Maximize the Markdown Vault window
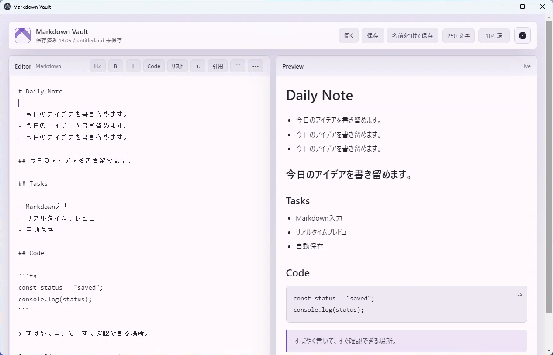553x355 pixels. click(522, 7)
